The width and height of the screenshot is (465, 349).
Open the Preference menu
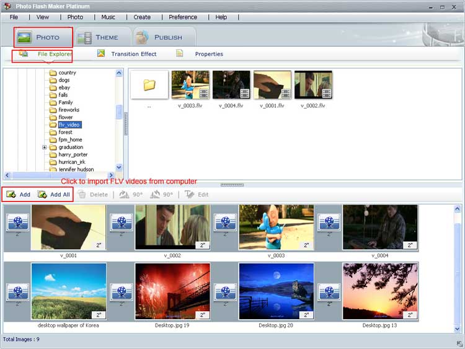point(183,17)
